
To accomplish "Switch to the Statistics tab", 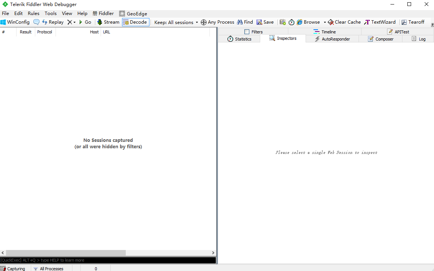I will click(x=240, y=39).
